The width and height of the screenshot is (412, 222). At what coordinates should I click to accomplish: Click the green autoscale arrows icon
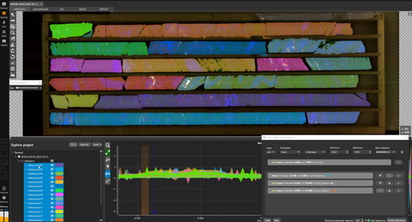(x=108, y=152)
